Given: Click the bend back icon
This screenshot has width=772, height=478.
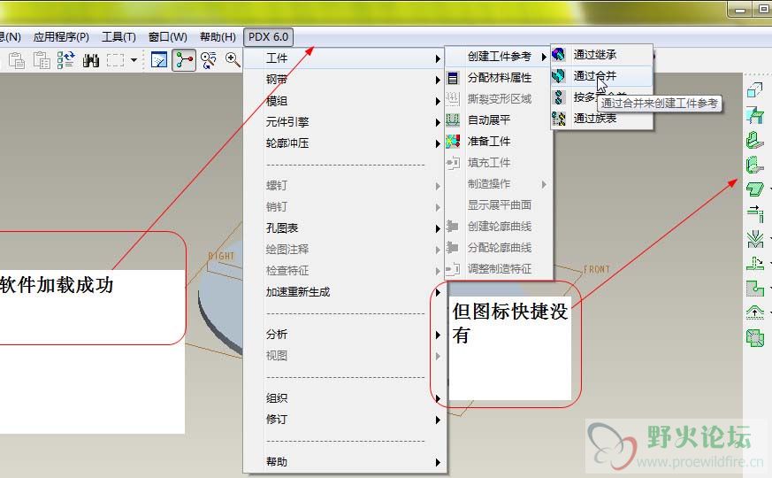Looking at the screenshot, I should 755,264.
